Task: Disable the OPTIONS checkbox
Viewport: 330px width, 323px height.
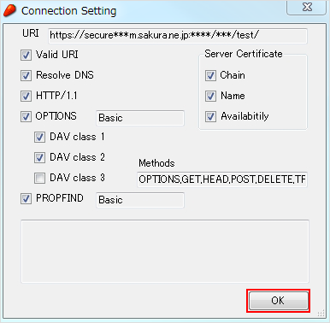Action: (x=26, y=116)
